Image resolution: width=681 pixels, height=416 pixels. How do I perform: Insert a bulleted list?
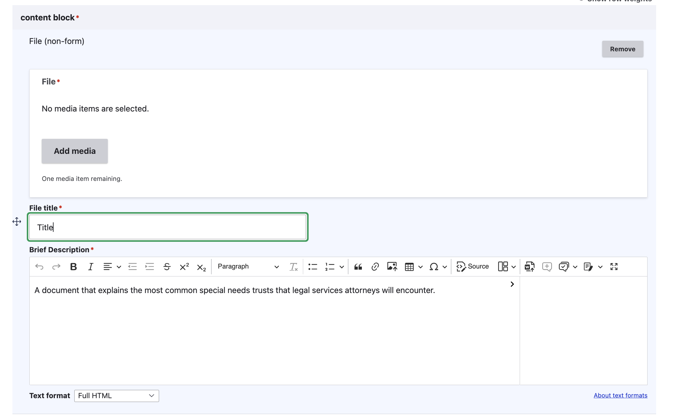pos(313,267)
